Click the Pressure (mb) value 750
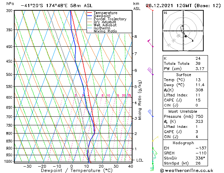224x173 pixels. point(199,116)
